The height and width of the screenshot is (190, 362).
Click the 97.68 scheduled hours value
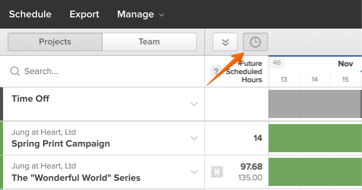point(251,167)
